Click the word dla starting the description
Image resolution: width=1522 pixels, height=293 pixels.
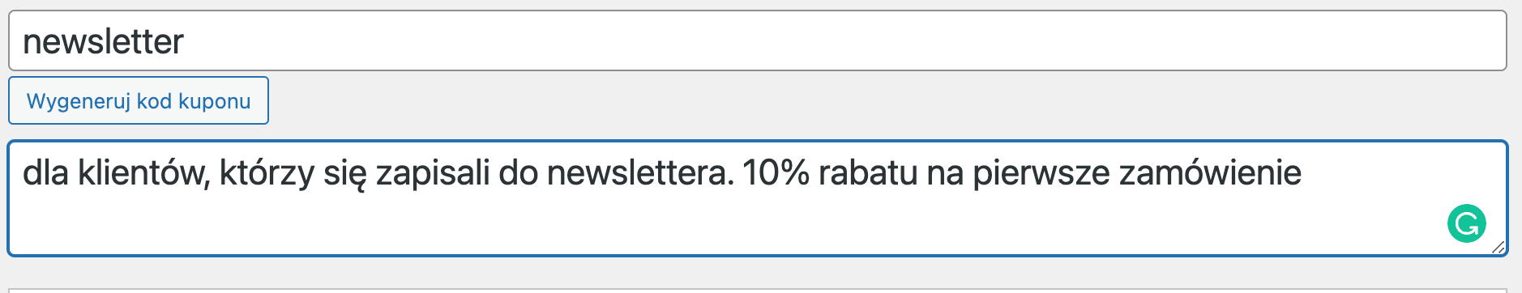click(45, 172)
